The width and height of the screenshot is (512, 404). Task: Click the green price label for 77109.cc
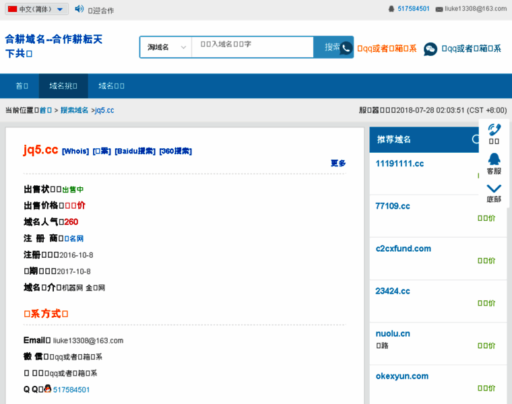[x=486, y=218]
